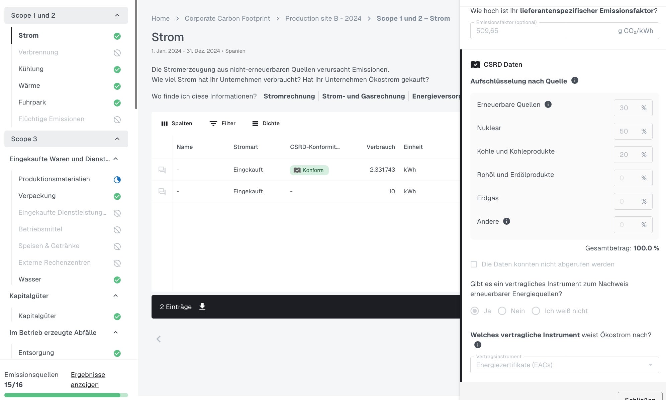Change the table Dichte setting

click(266, 123)
